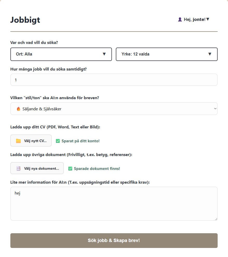This screenshot has width=228, height=257.
Task: Click the 'Jobbigt' app title
Action: (25, 20)
